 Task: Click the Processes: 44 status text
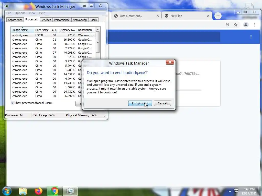[14, 115]
